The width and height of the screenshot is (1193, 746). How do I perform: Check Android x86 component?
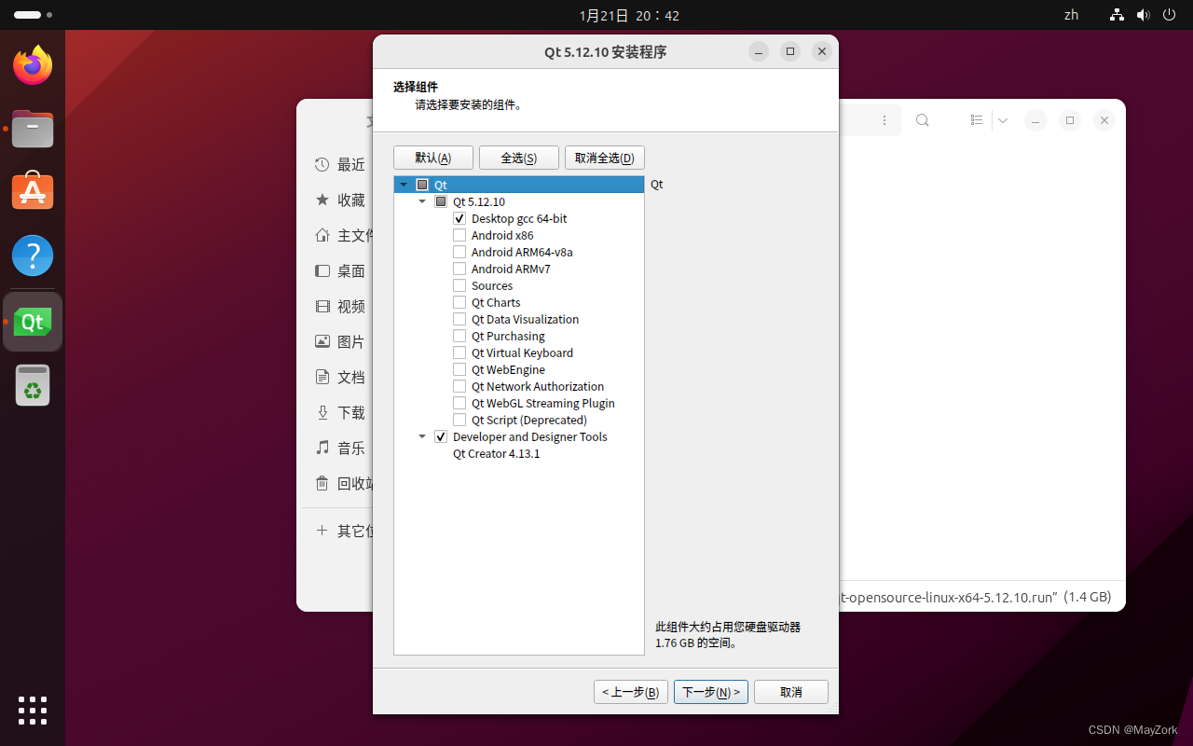click(459, 236)
